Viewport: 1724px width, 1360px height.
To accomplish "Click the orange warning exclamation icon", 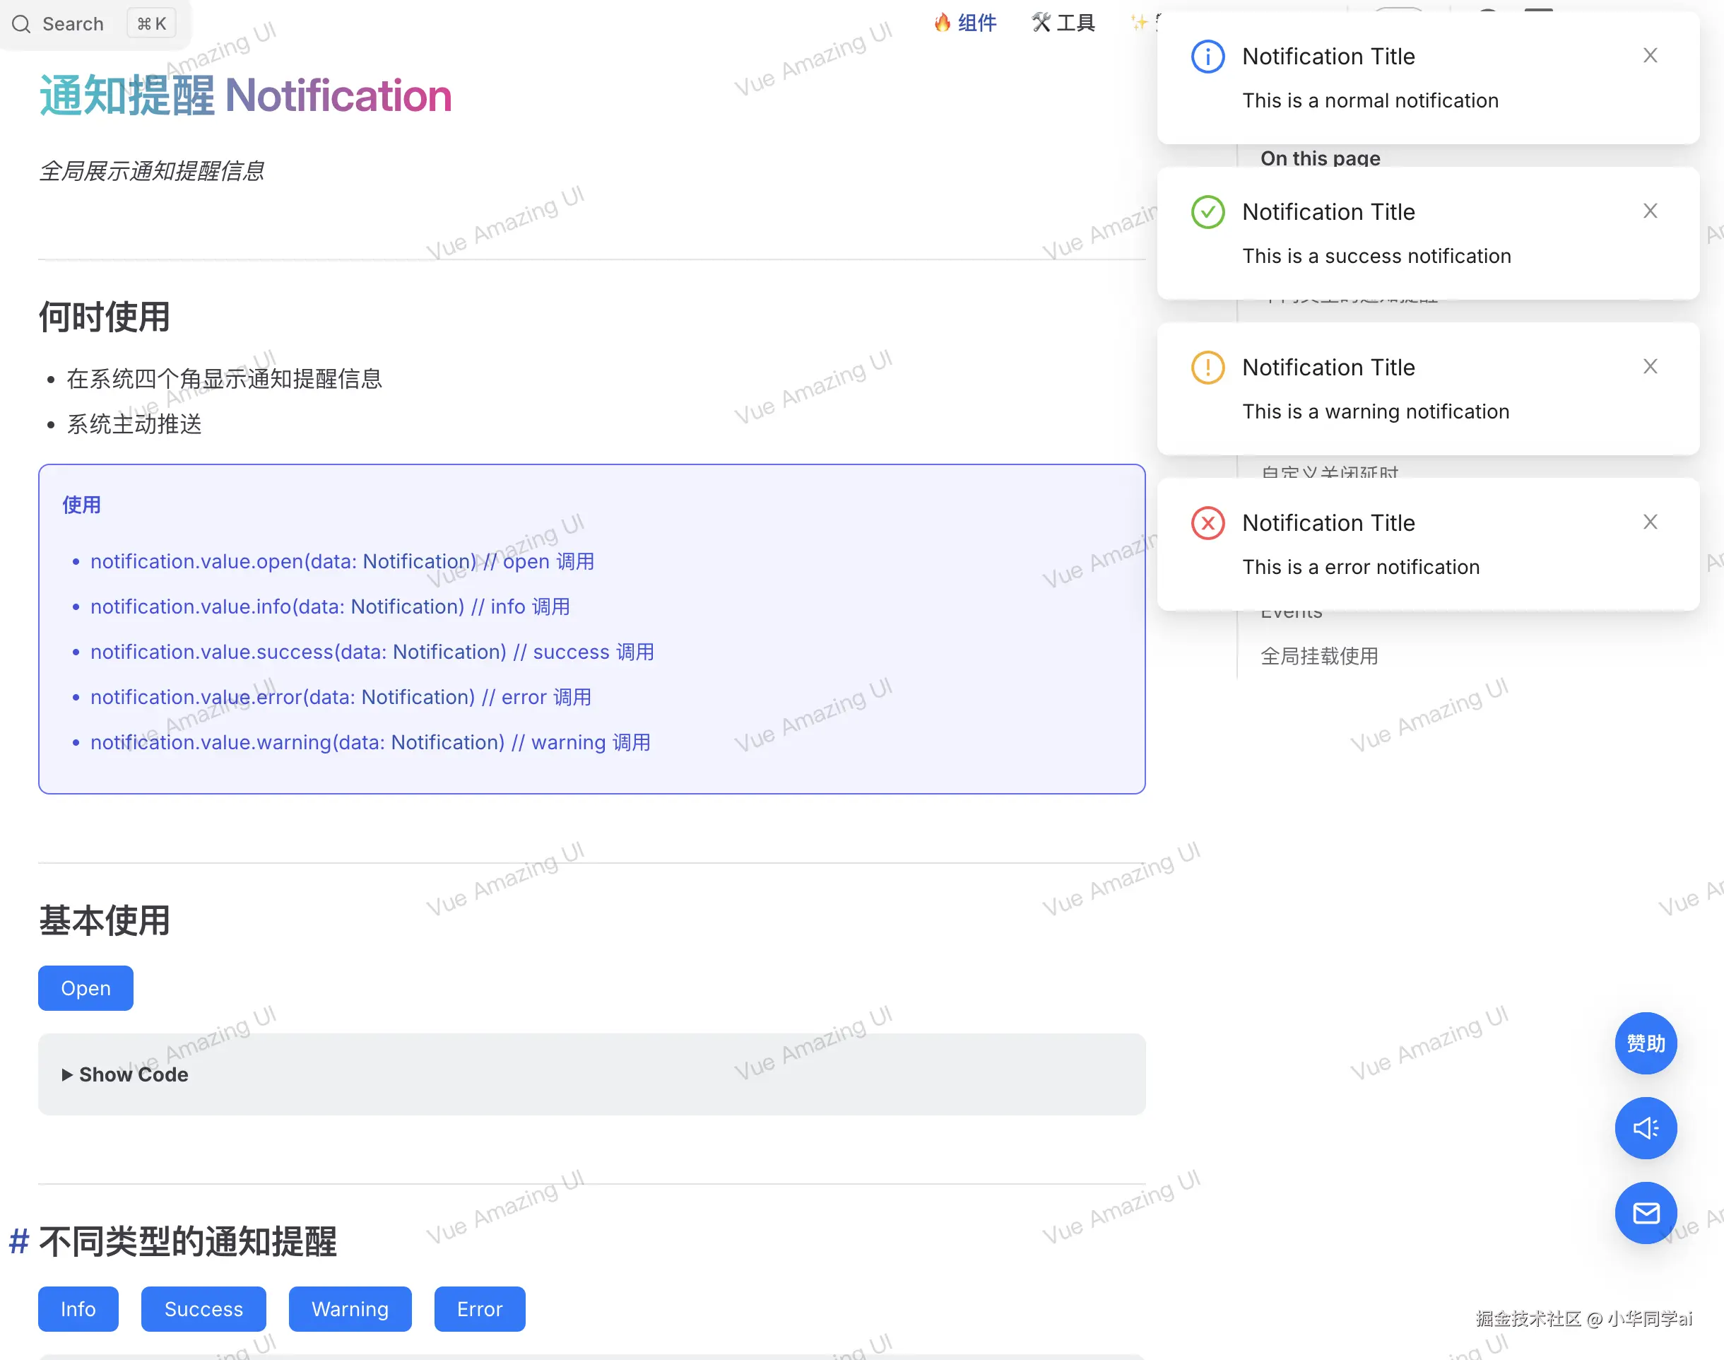I will pyautogui.click(x=1208, y=367).
